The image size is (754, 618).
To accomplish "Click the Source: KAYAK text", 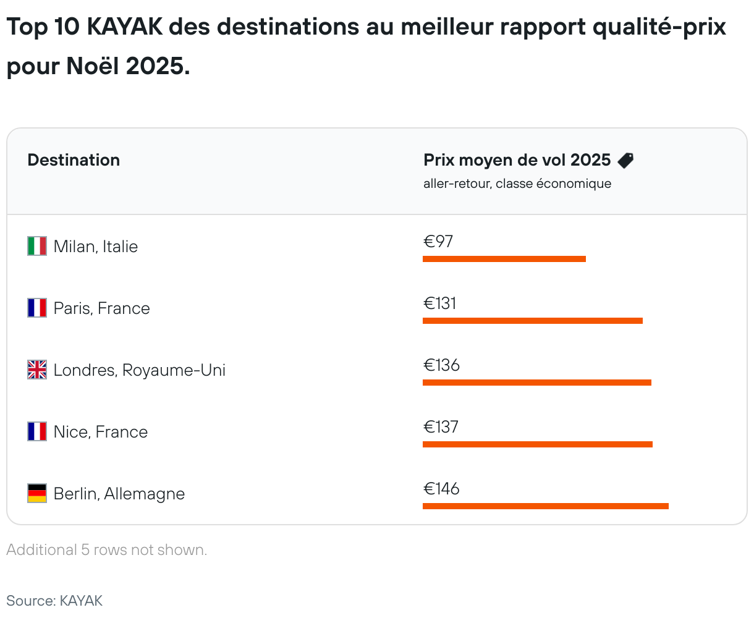I will [54, 600].
